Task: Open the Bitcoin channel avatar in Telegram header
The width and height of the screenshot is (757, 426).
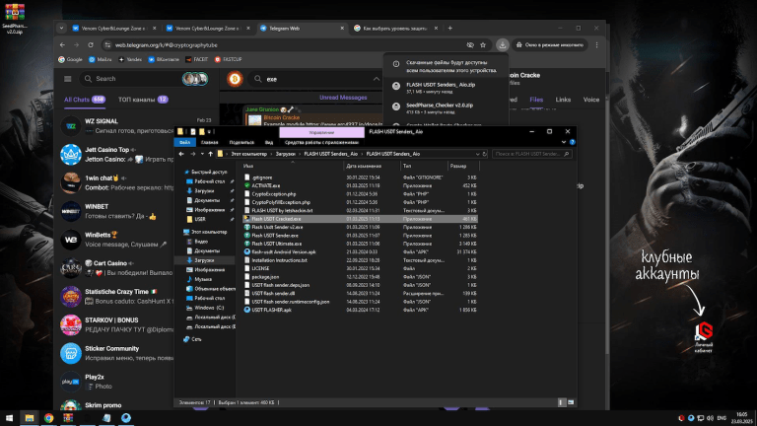Action: [235, 79]
